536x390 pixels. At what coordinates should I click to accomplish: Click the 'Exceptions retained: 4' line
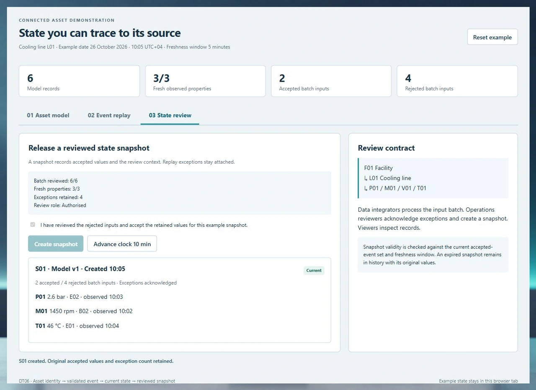[58, 197]
